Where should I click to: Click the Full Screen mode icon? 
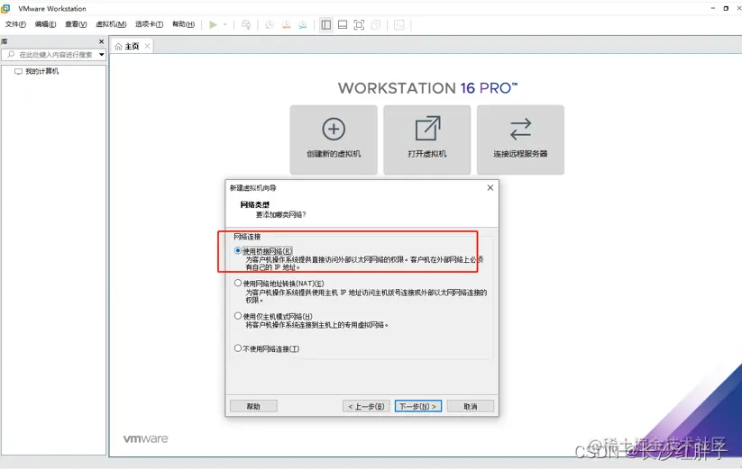[x=359, y=24]
